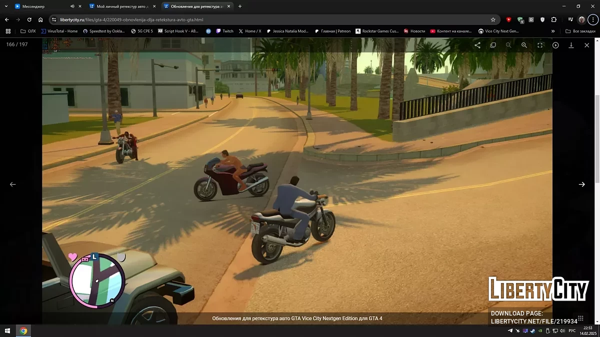Close the image lightbox viewer
The width and height of the screenshot is (600, 337).
tap(587, 45)
